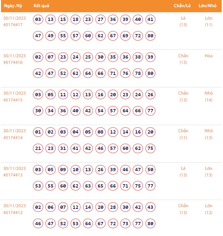Click the "Kết quả" column header

[x=41, y=6]
